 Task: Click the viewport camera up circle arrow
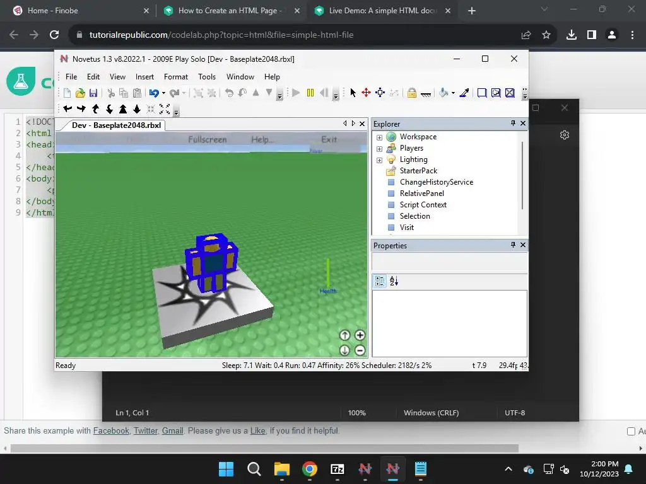point(345,335)
